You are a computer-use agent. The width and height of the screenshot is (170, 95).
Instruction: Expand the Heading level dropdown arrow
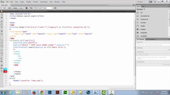tap(139, 29)
